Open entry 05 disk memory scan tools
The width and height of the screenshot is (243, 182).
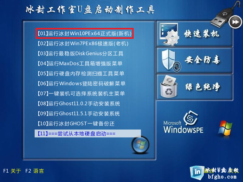[x=81, y=73]
